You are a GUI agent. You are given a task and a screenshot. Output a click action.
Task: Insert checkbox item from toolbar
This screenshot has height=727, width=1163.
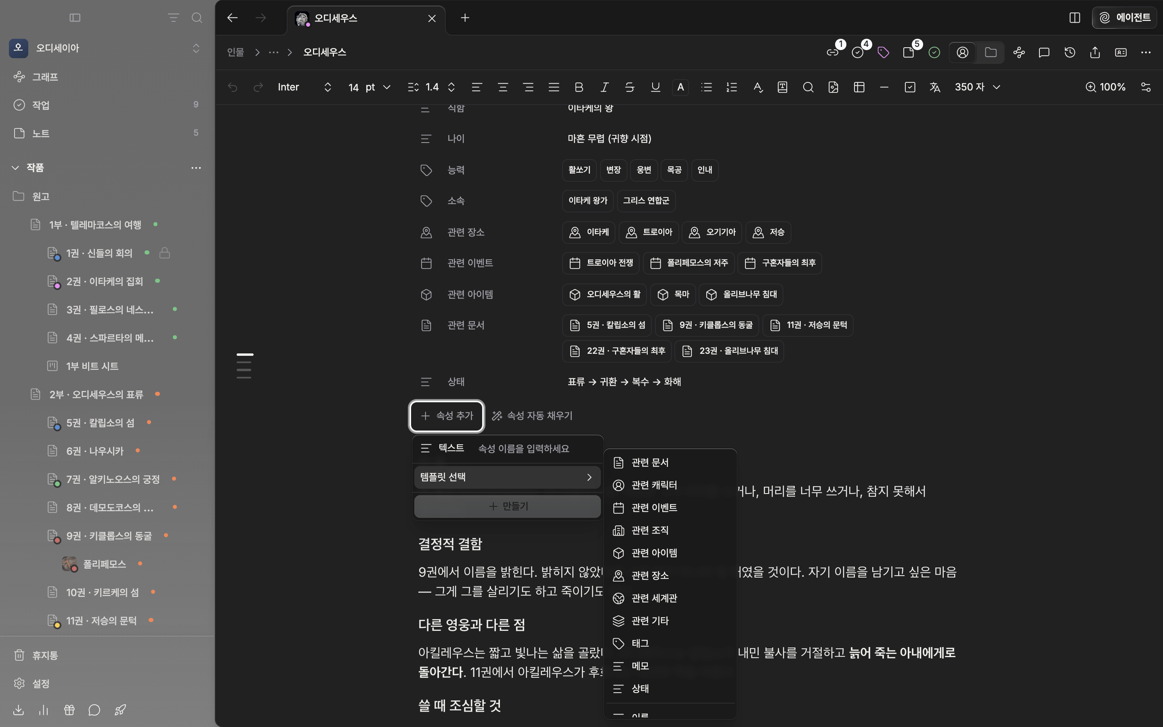click(x=910, y=87)
